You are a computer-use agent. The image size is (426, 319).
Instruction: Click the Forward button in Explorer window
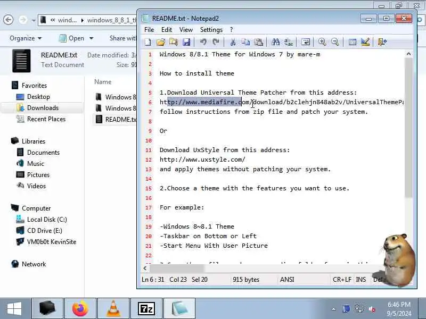click(x=23, y=20)
